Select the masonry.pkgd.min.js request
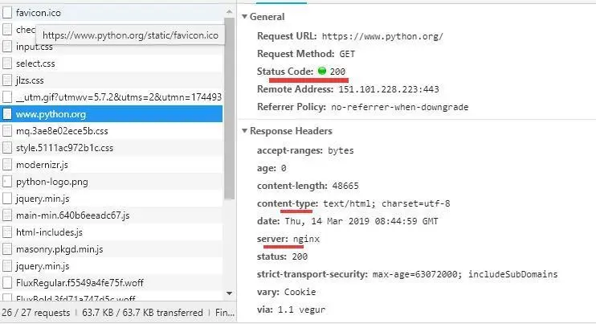 112,249
